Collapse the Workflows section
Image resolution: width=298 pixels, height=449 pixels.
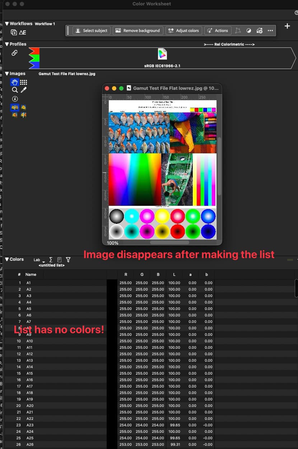click(x=7, y=24)
